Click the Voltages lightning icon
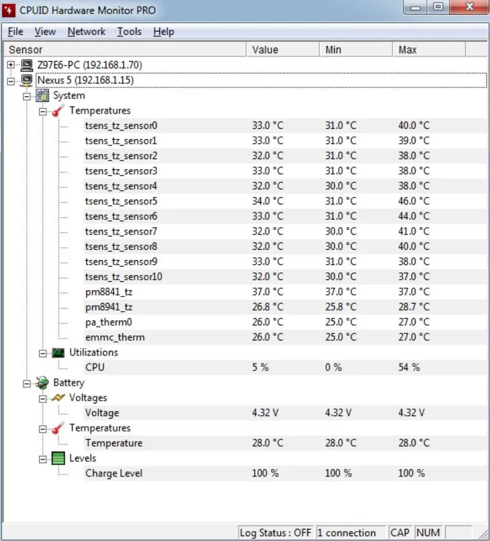This screenshot has height=541, width=490. [58, 398]
